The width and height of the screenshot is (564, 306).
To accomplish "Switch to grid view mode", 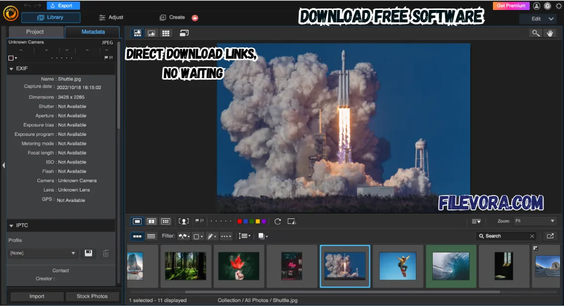I will (x=166, y=33).
